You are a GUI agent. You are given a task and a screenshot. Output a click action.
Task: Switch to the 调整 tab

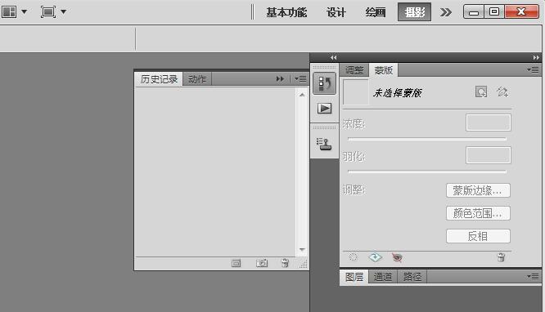(x=354, y=70)
